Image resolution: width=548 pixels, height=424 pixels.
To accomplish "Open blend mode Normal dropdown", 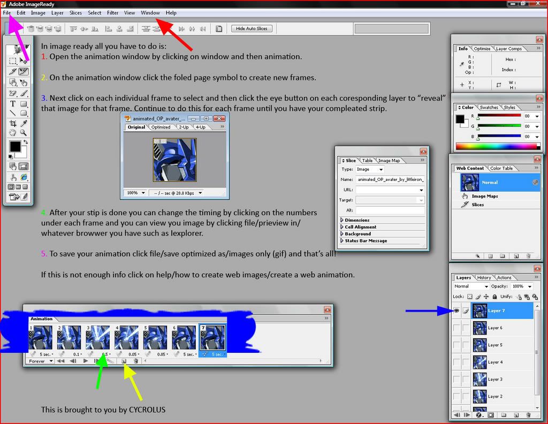I will click(471, 286).
